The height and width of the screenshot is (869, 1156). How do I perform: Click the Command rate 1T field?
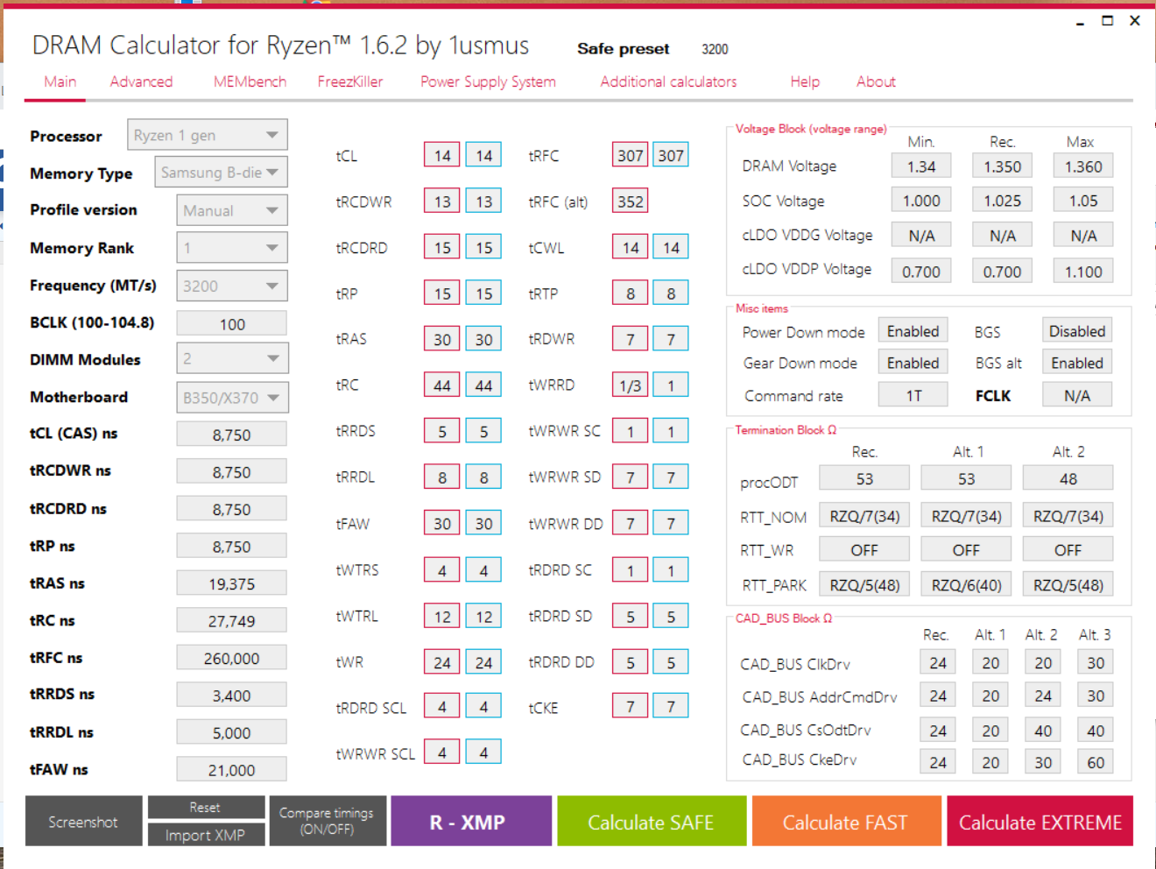(913, 395)
